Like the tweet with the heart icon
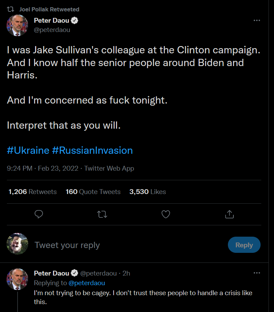The width and height of the screenshot is (274, 312). pyautogui.click(x=166, y=214)
